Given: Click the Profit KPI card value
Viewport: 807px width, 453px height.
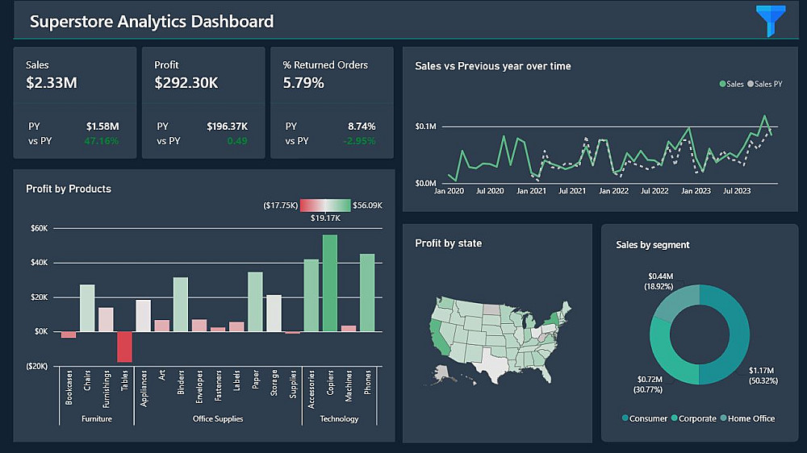Looking at the screenshot, I should click(x=186, y=83).
